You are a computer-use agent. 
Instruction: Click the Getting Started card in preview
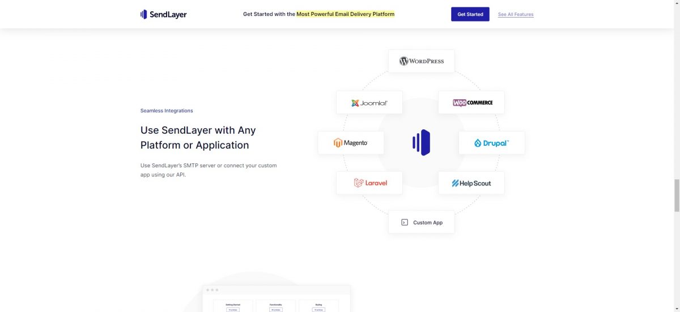(233, 306)
